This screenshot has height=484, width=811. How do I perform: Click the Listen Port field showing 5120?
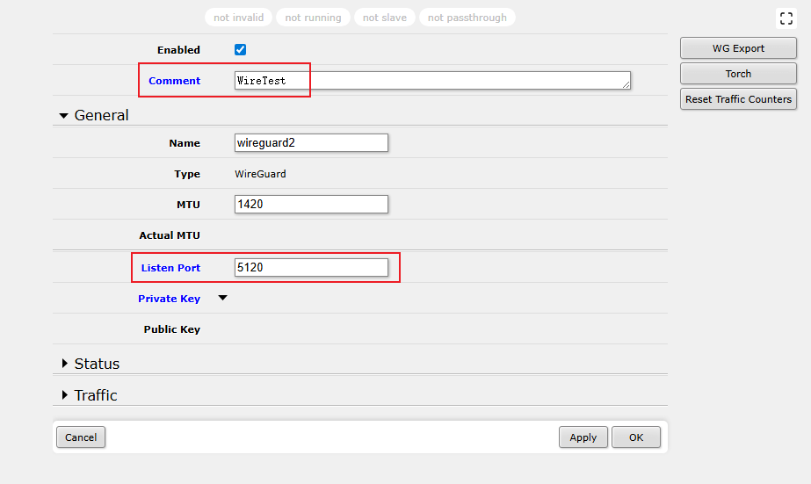point(311,268)
